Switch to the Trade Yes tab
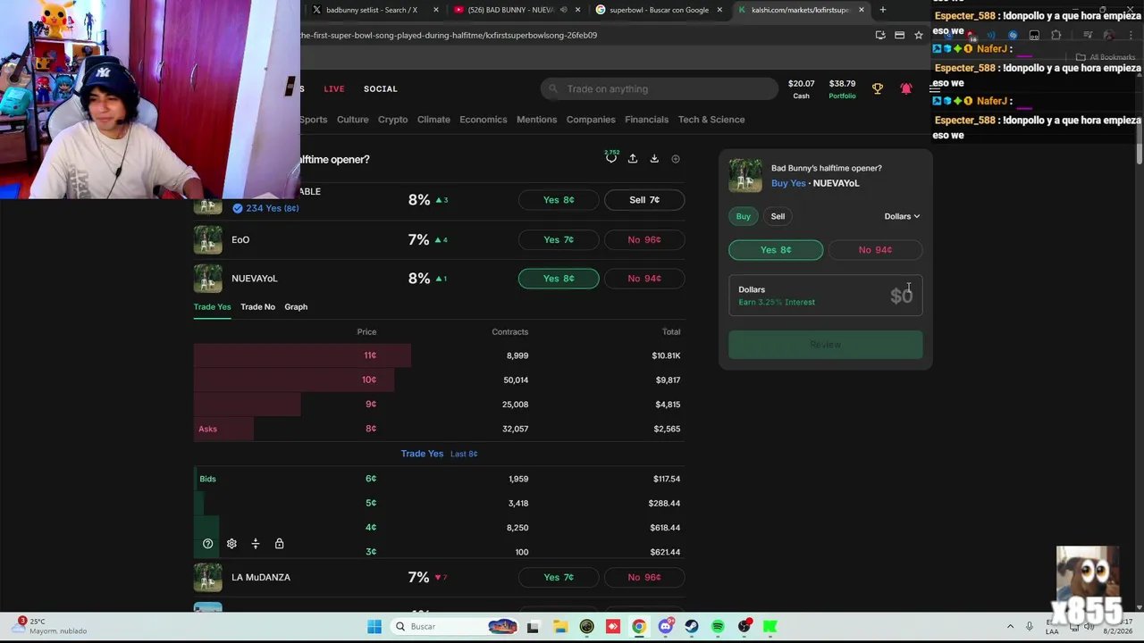Viewport: 1144px width, 643px height. [212, 306]
